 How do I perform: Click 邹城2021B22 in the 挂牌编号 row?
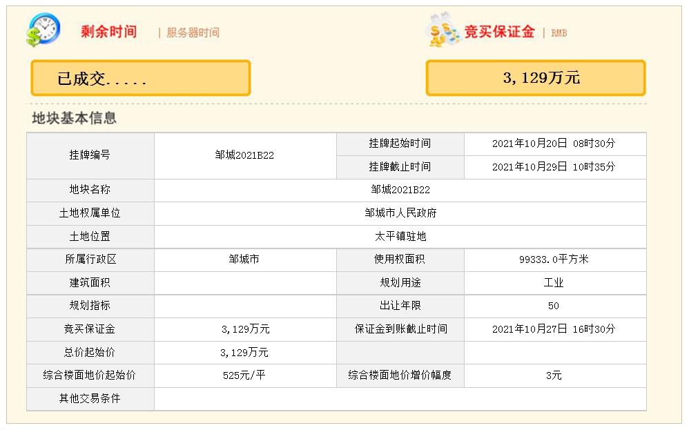pos(245,155)
